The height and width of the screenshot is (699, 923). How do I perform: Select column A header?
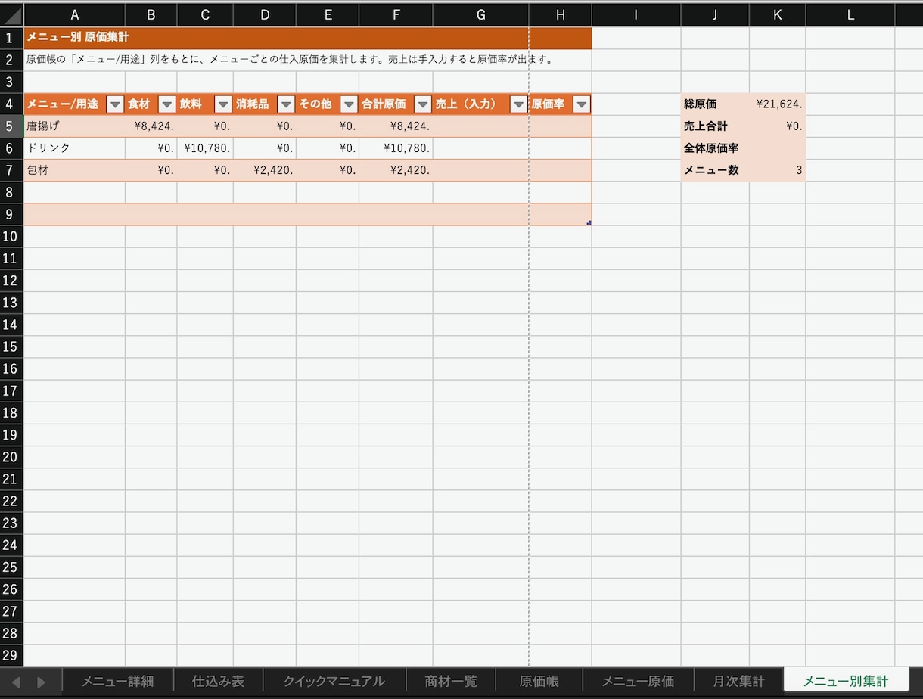74,15
